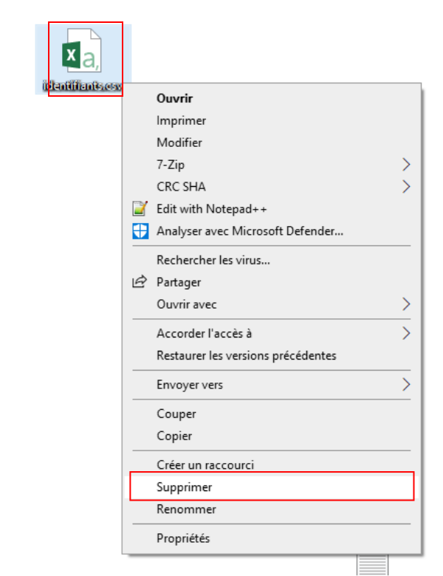Expand the CRC SHA submenu arrow
Viewport: 443px width, 576px height.
click(x=406, y=187)
